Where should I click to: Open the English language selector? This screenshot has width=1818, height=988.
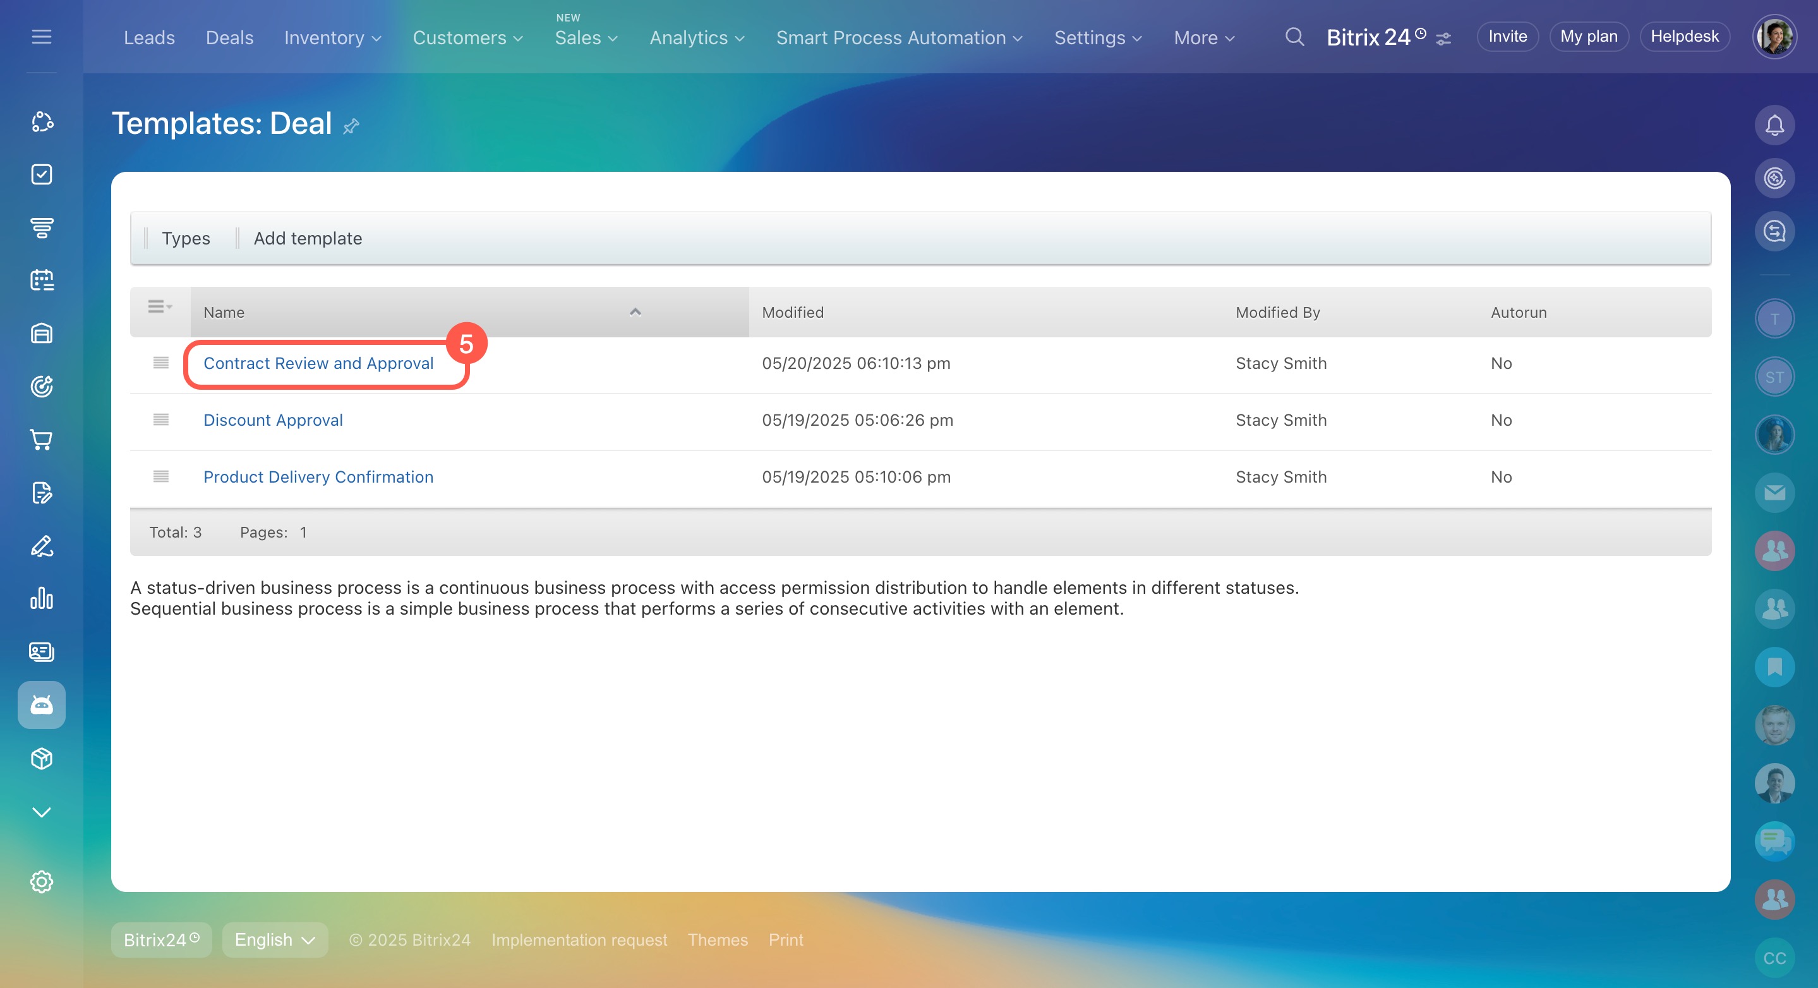[275, 939]
